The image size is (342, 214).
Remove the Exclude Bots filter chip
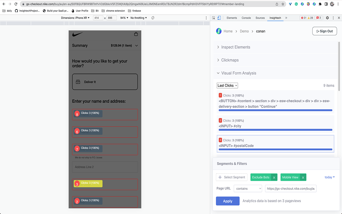274,177
